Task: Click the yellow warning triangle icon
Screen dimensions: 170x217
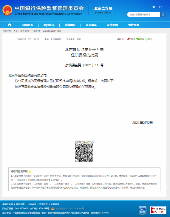Action: [30, 171]
